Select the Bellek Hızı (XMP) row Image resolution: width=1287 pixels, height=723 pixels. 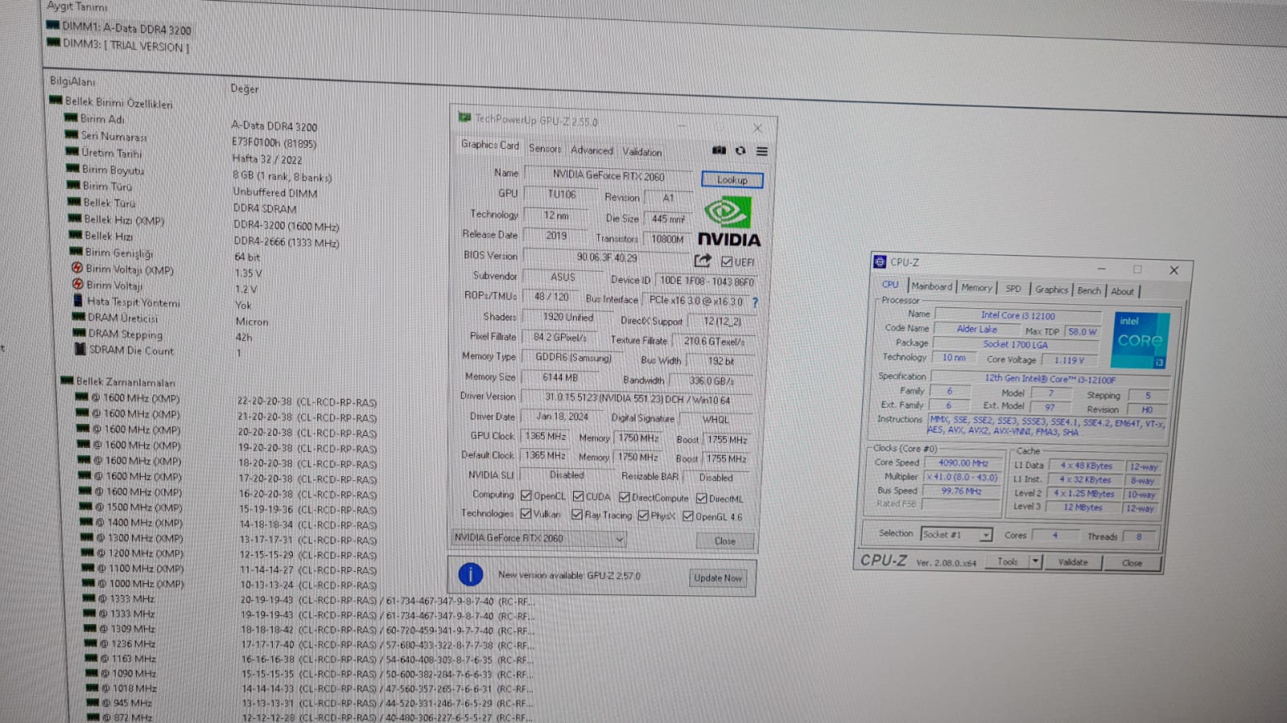[204, 222]
